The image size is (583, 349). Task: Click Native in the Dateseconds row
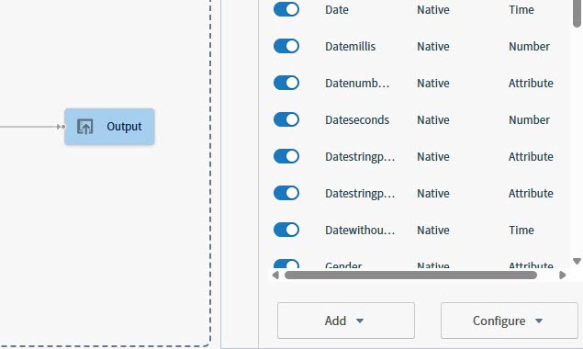click(x=433, y=119)
